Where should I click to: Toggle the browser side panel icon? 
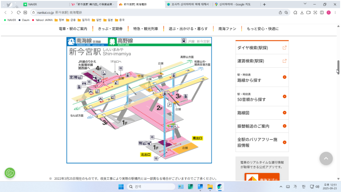[x=322, y=12]
